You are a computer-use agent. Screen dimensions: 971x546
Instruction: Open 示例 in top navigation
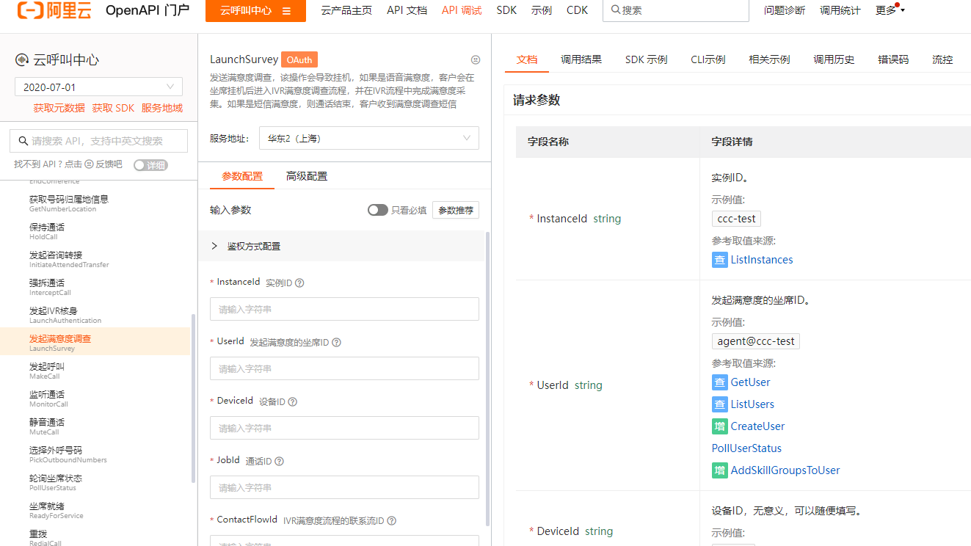[x=542, y=10]
